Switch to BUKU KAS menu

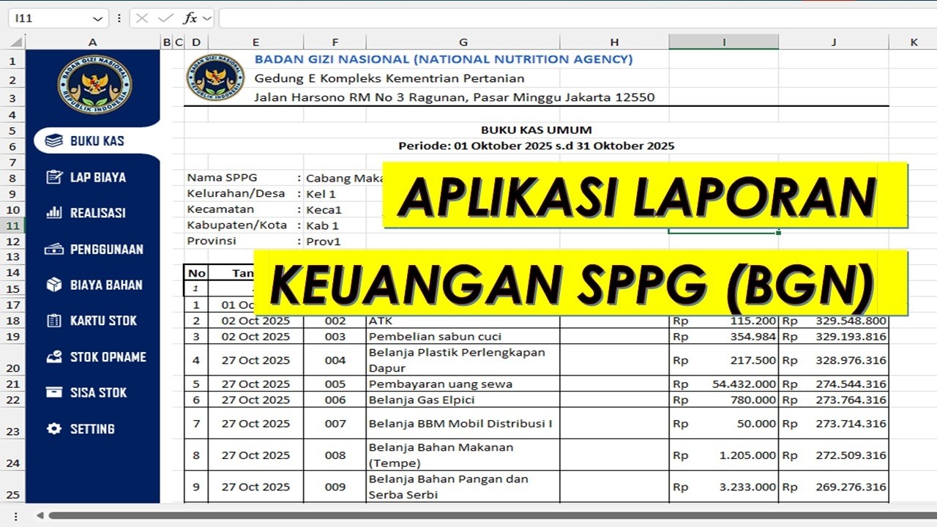coord(97,141)
